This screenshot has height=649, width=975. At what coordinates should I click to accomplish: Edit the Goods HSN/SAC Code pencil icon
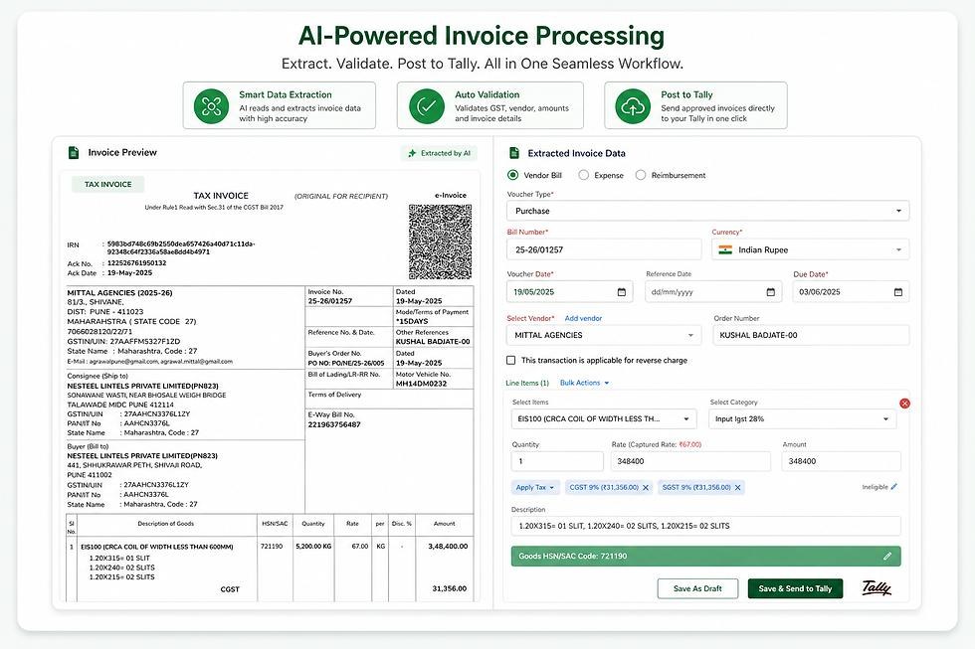coord(887,556)
